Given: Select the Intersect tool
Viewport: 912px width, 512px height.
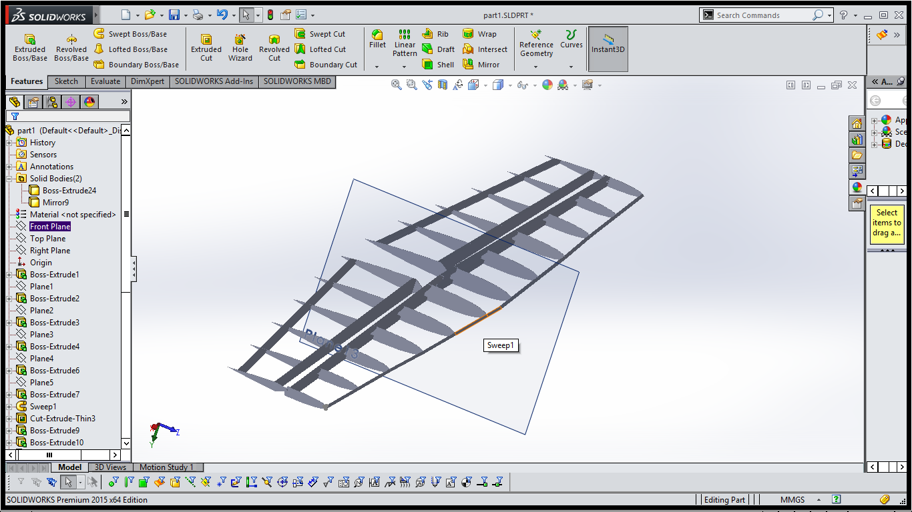Looking at the screenshot, I should click(485, 49).
